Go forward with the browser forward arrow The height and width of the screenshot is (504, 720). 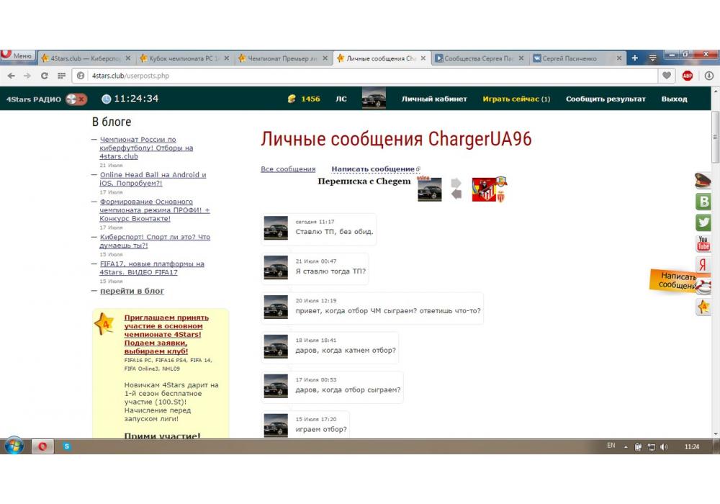27,76
